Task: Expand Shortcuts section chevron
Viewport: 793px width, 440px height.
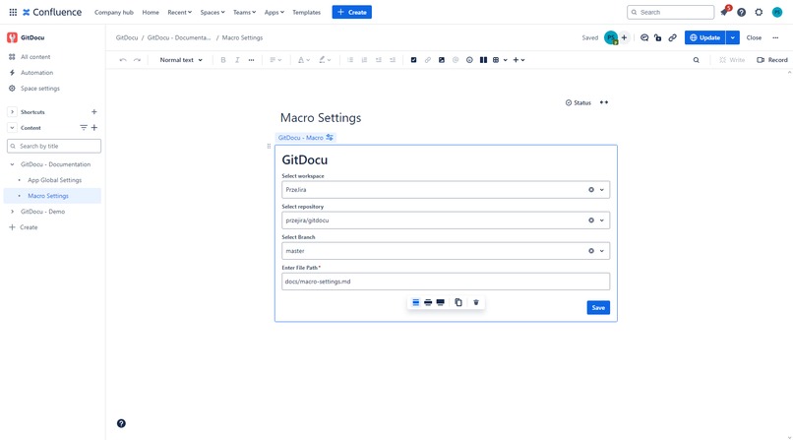Action: (x=12, y=112)
